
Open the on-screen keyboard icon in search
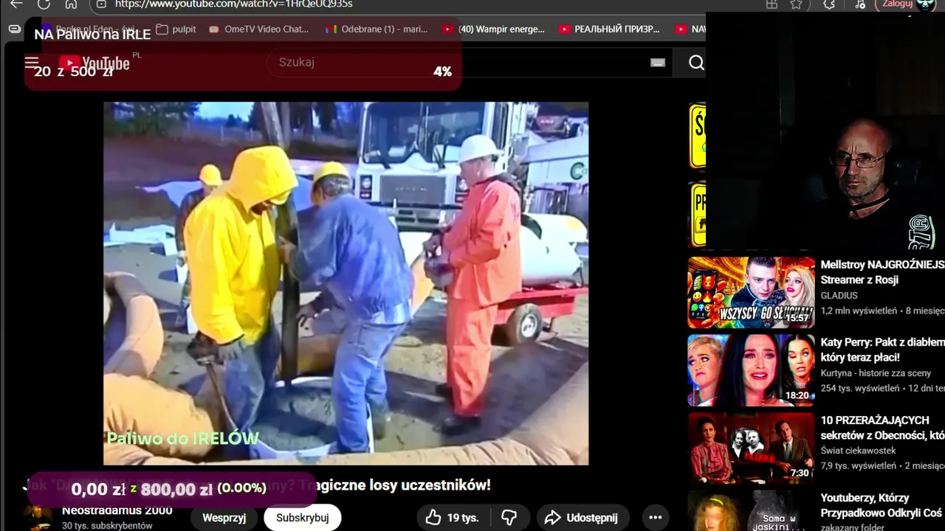coord(658,63)
